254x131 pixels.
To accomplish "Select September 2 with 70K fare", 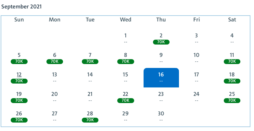I will click(x=161, y=38).
